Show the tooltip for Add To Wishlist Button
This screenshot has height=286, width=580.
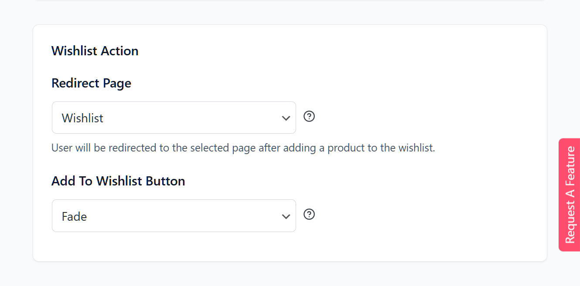pos(309,215)
